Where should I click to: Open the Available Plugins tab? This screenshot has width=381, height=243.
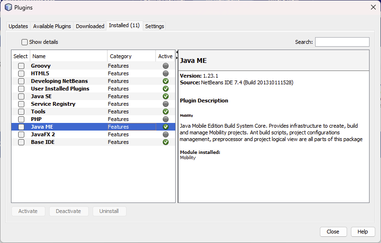(52, 26)
